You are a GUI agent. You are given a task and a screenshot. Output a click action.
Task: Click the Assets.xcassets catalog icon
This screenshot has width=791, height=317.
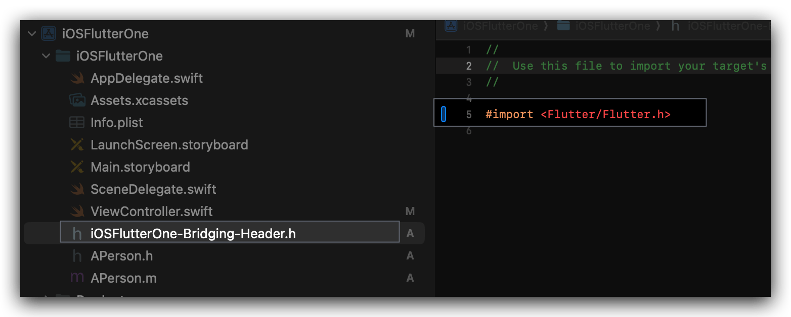[77, 100]
